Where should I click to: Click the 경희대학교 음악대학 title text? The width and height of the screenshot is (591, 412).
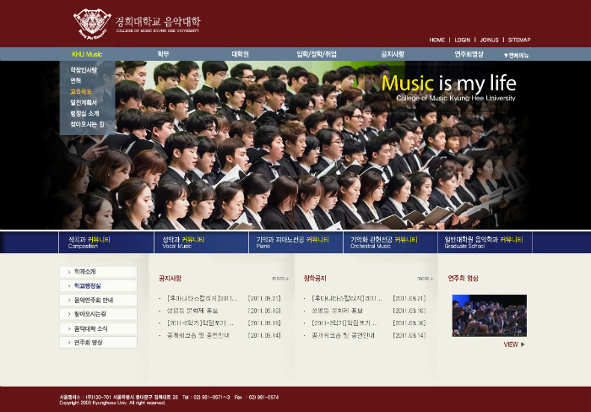158,21
